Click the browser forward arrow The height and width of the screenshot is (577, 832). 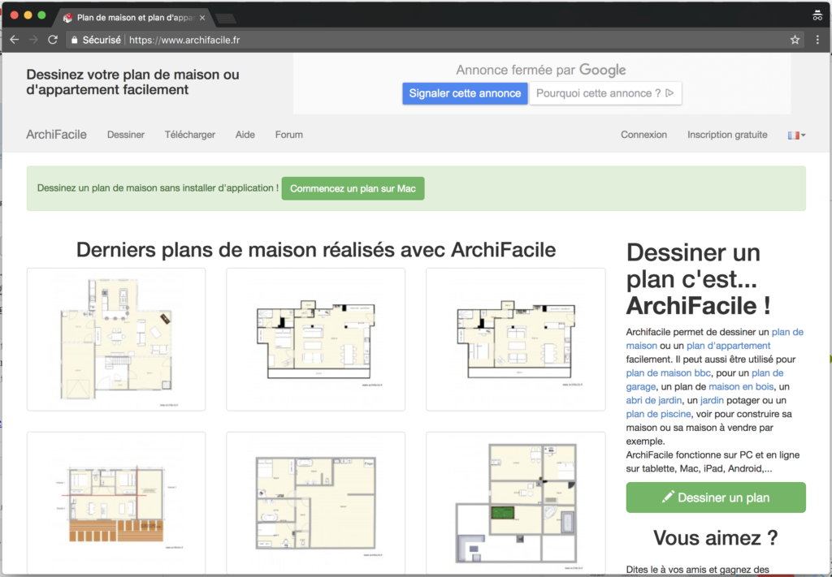(33, 40)
